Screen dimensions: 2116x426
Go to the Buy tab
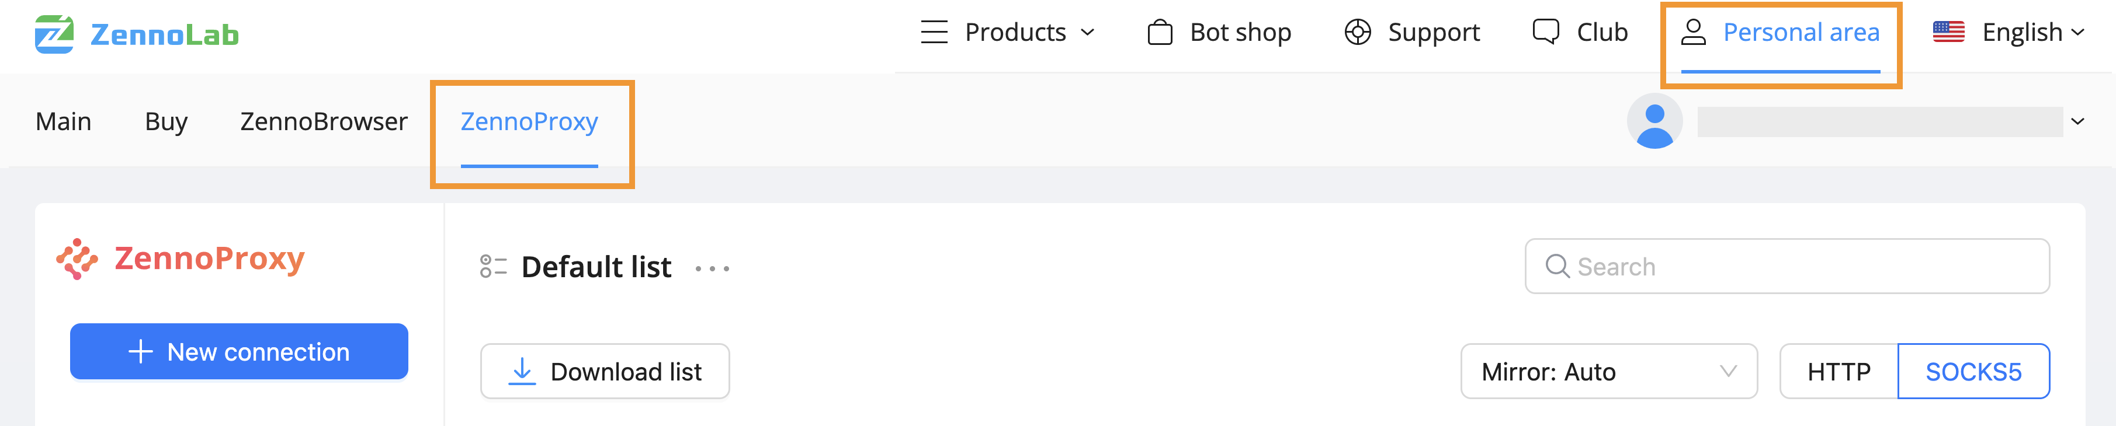pyautogui.click(x=166, y=123)
